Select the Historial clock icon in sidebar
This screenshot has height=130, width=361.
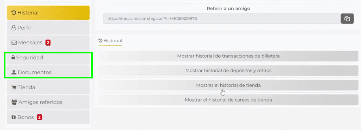tap(14, 13)
